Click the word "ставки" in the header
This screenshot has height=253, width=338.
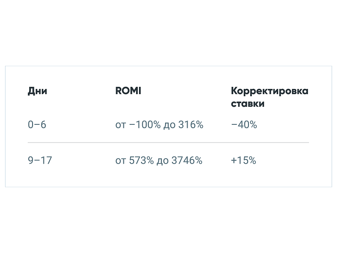pos(248,104)
